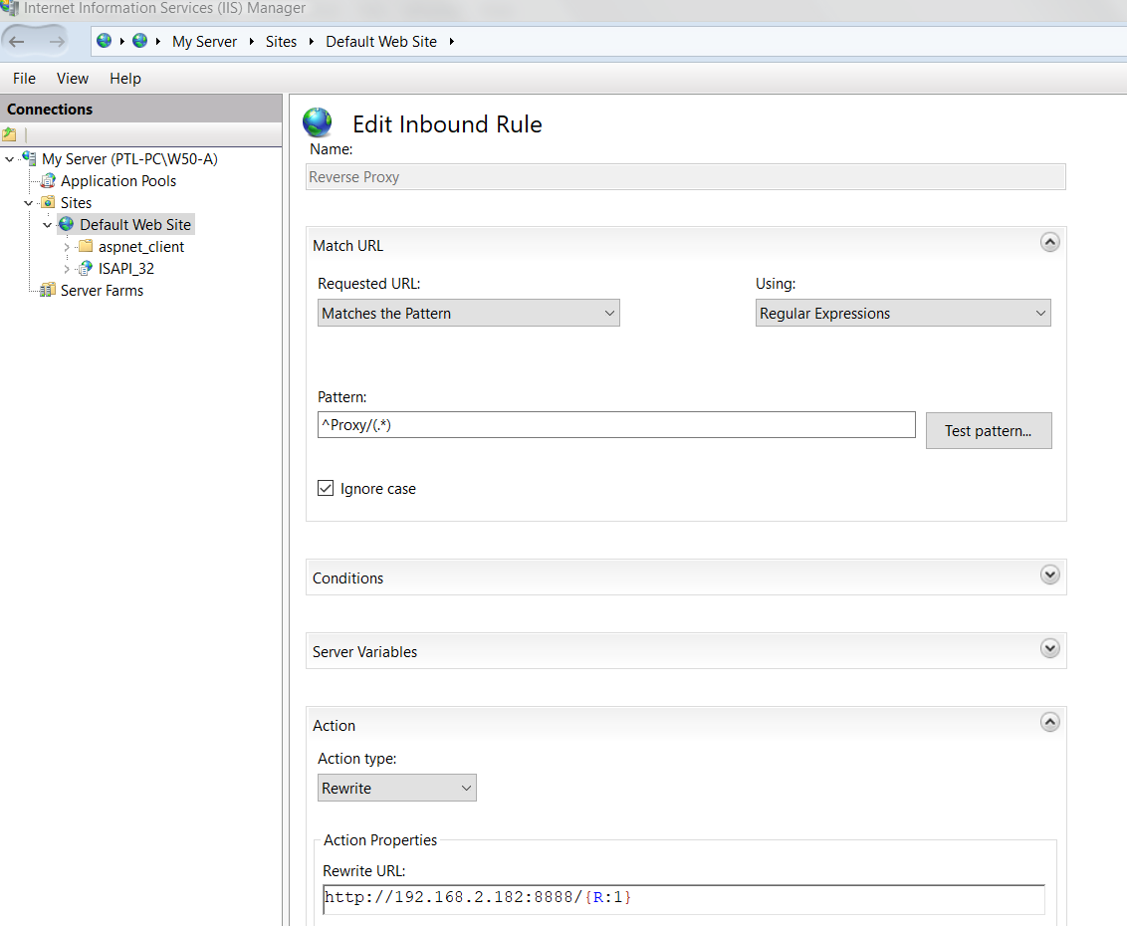Open the Requested URL dropdown
This screenshot has height=926, width=1127.
point(469,313)
